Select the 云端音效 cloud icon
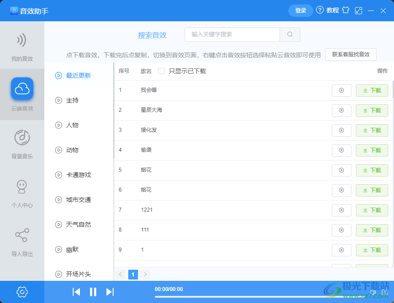Screen dimensions: 394x303 [x=22, y=89]
